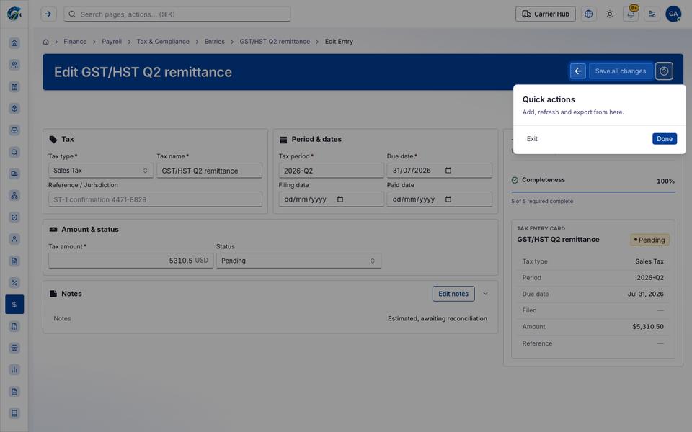
Task: Open the package box icon in the sidebar
Action: tap(14, 109)
